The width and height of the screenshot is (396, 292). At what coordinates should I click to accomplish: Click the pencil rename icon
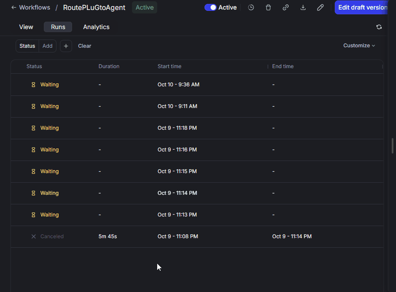320,7
